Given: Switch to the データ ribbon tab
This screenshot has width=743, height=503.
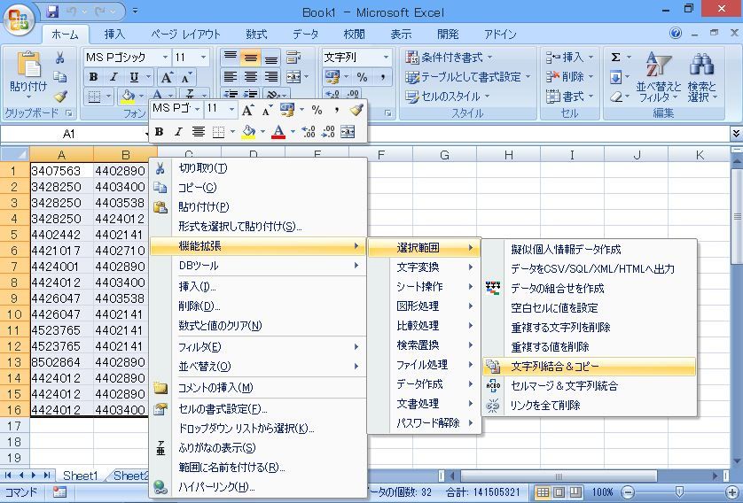Looking at the screenshot, I should pos(305,34).
